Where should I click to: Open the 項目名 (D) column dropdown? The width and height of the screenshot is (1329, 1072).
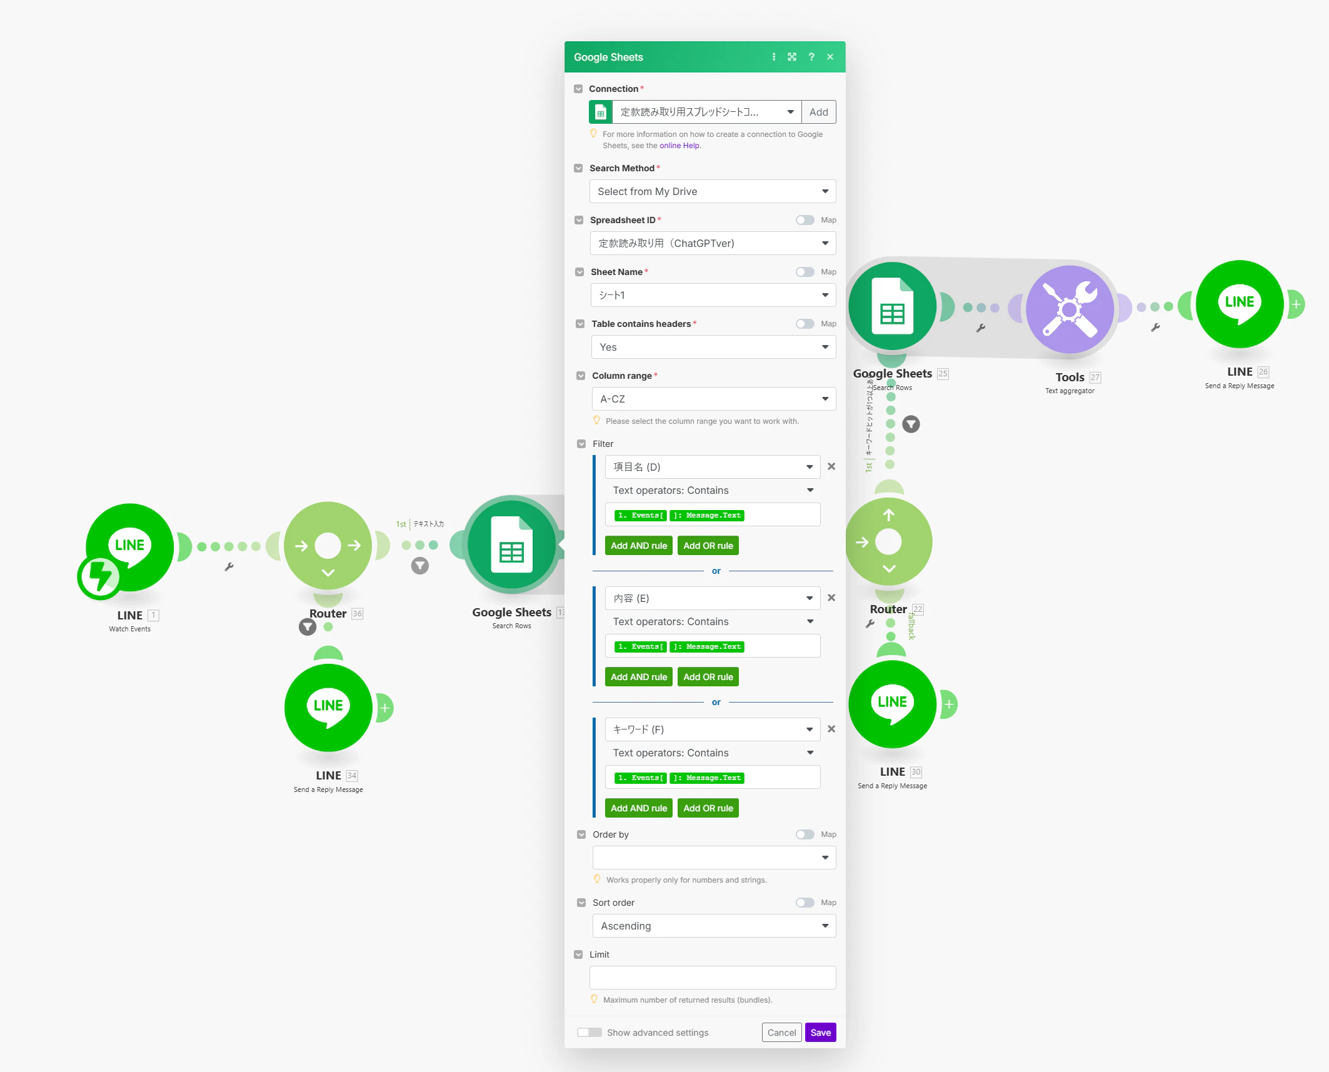point(713,467)
